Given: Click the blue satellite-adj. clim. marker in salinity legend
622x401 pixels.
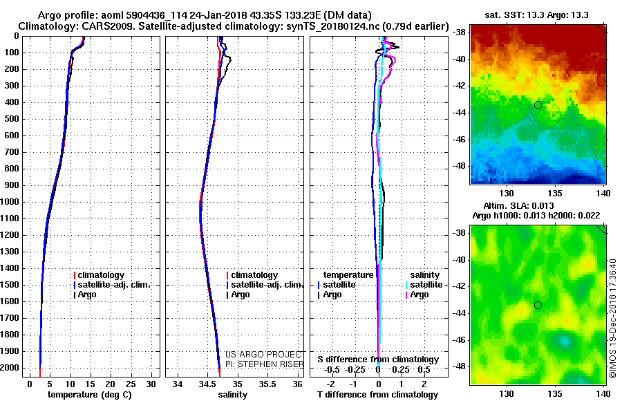Looking at the screenshot, I should pyautogui.click(x=227, y=285).
